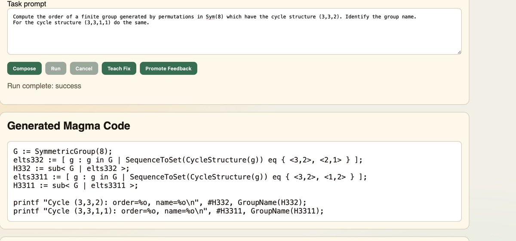Grab the task prompt textarea resize handle

point(459,52)
